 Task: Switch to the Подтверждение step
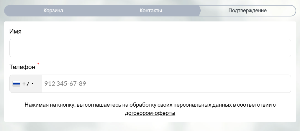[247, 11]
